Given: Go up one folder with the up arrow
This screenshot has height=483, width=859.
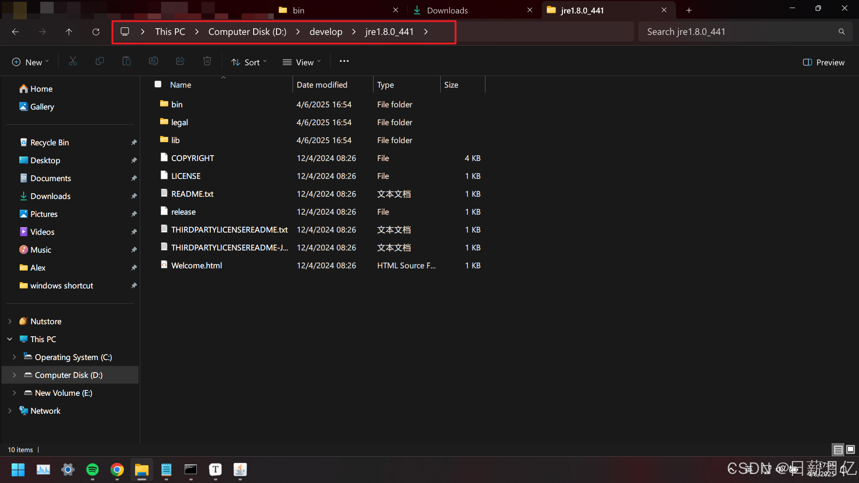Looking at the screenshot, I should (69, 32).
